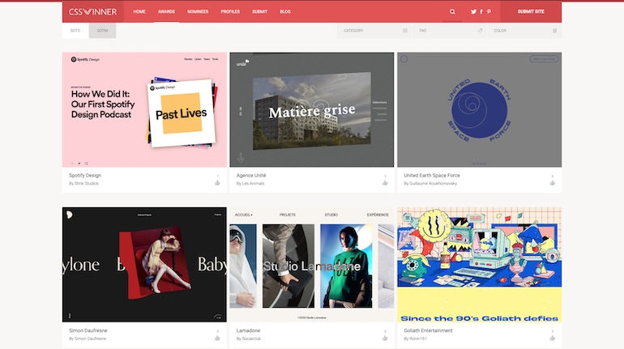The height and width of the screenshot is (349, 624).
Task: Open the Pinterest icon link
Action: 489,12
